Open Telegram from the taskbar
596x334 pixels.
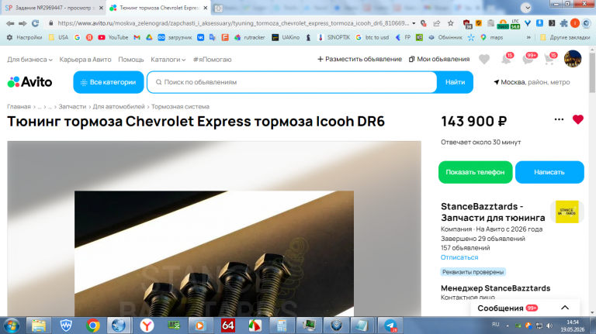click(391, 325)
